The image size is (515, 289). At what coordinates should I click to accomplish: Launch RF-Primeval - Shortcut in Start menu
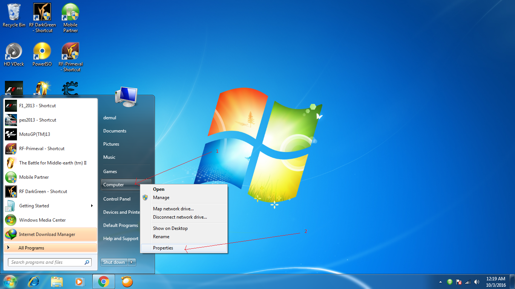click(51, 149)
